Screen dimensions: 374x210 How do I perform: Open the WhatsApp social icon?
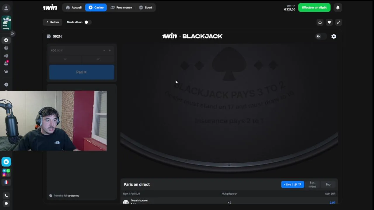point(8,171)
